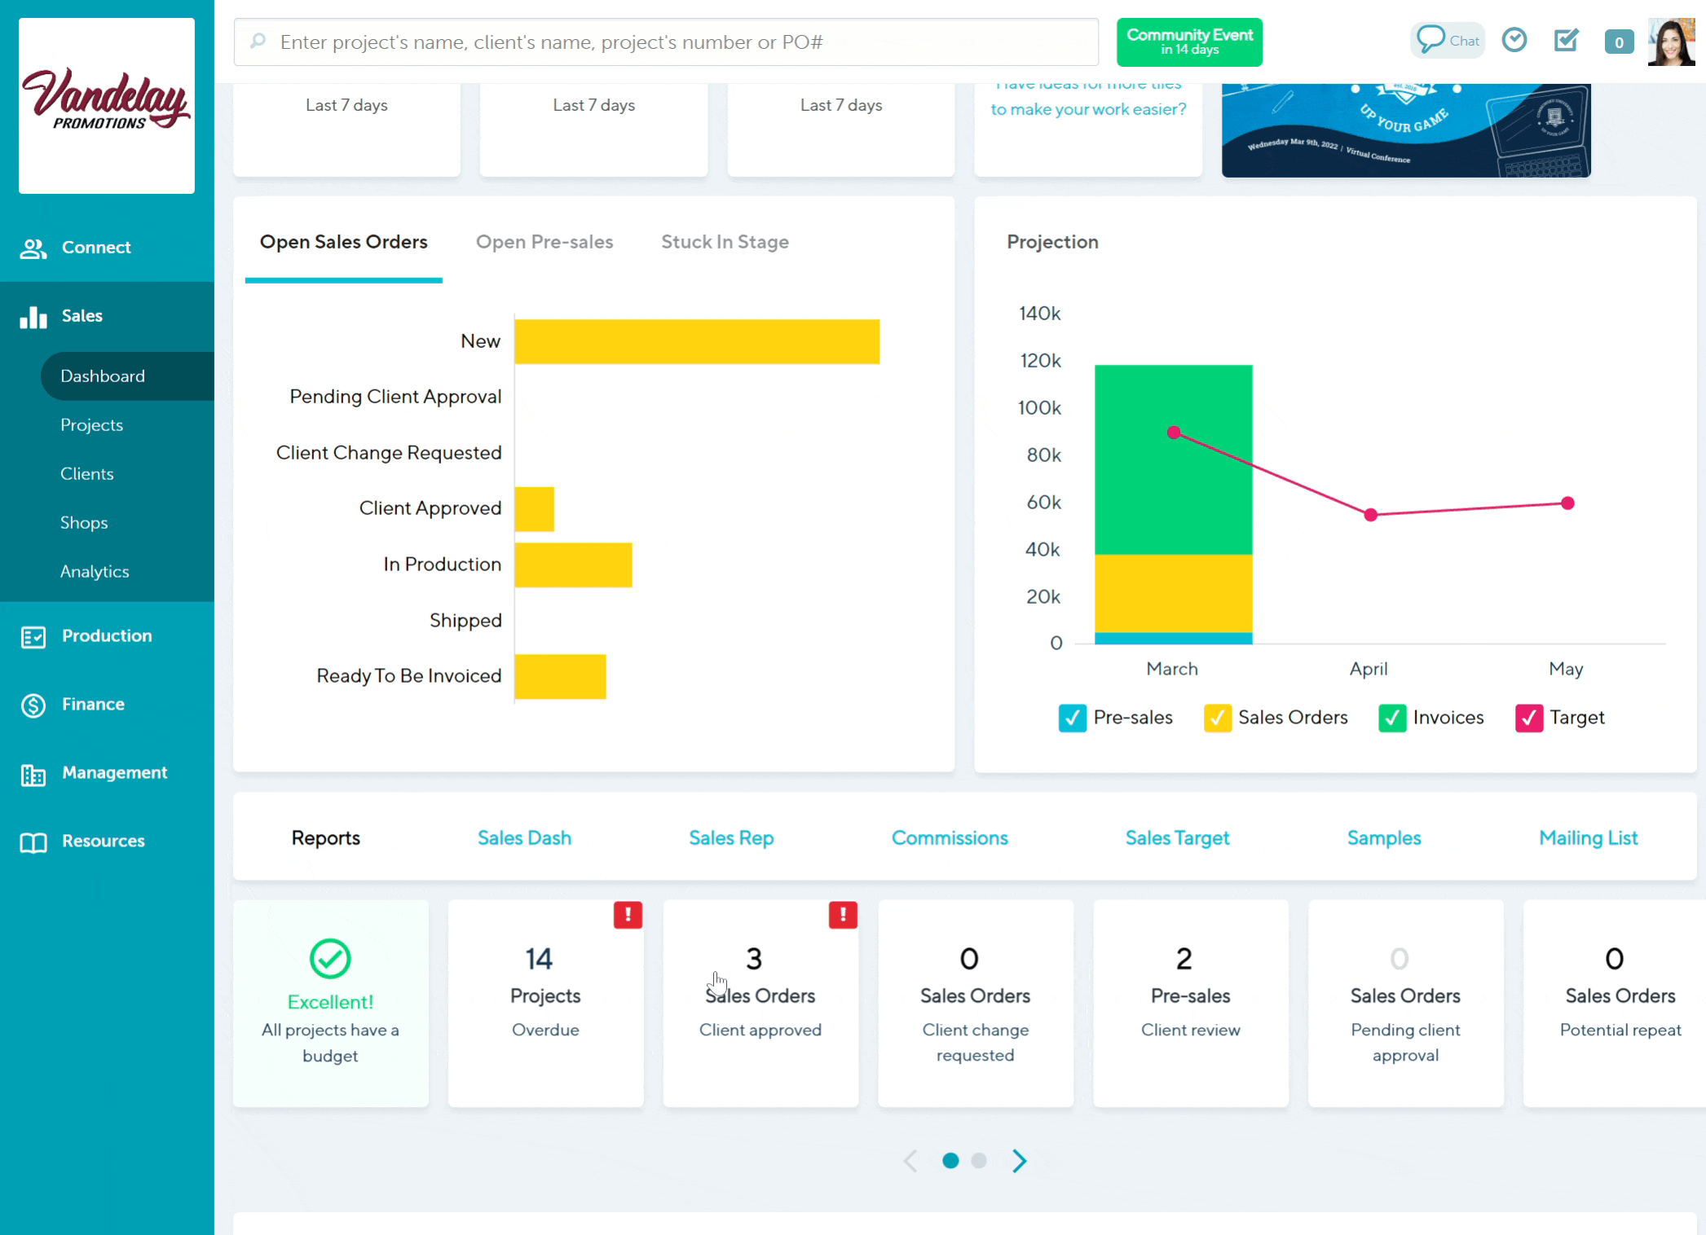Viewport: 1706px width, 1235px height.
Task: Uncheck the Pre-sales projection filter
Action: [1073, 718]
